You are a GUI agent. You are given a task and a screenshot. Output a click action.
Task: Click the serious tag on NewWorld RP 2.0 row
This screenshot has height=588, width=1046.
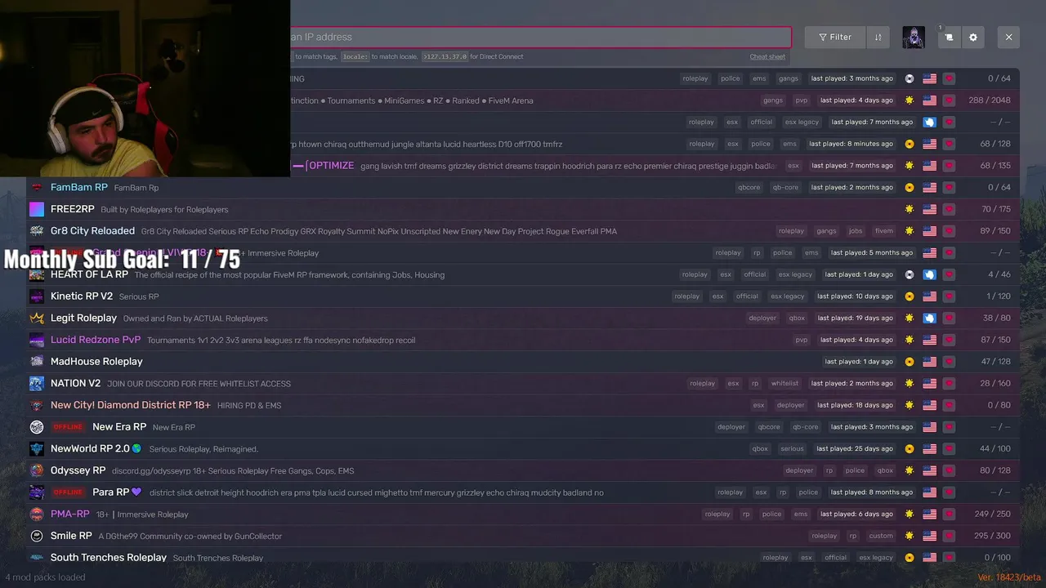(792, 448)
